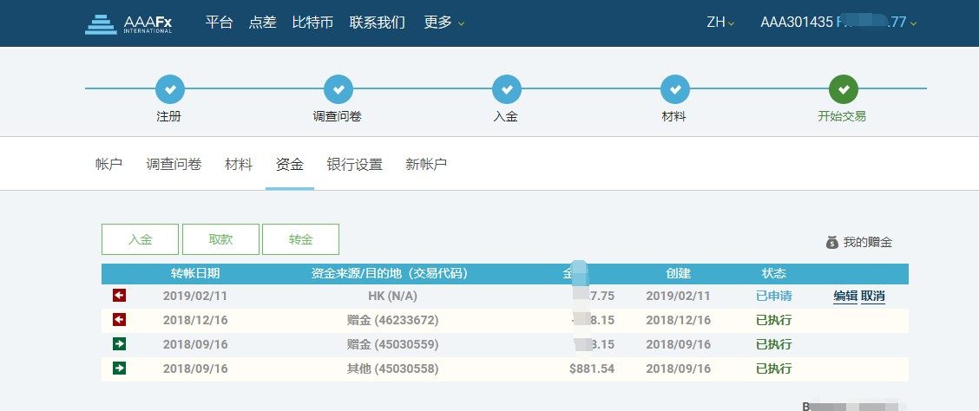
Task: Click the 入金 step checkmark circle
Action: click(x=506, y=88)
